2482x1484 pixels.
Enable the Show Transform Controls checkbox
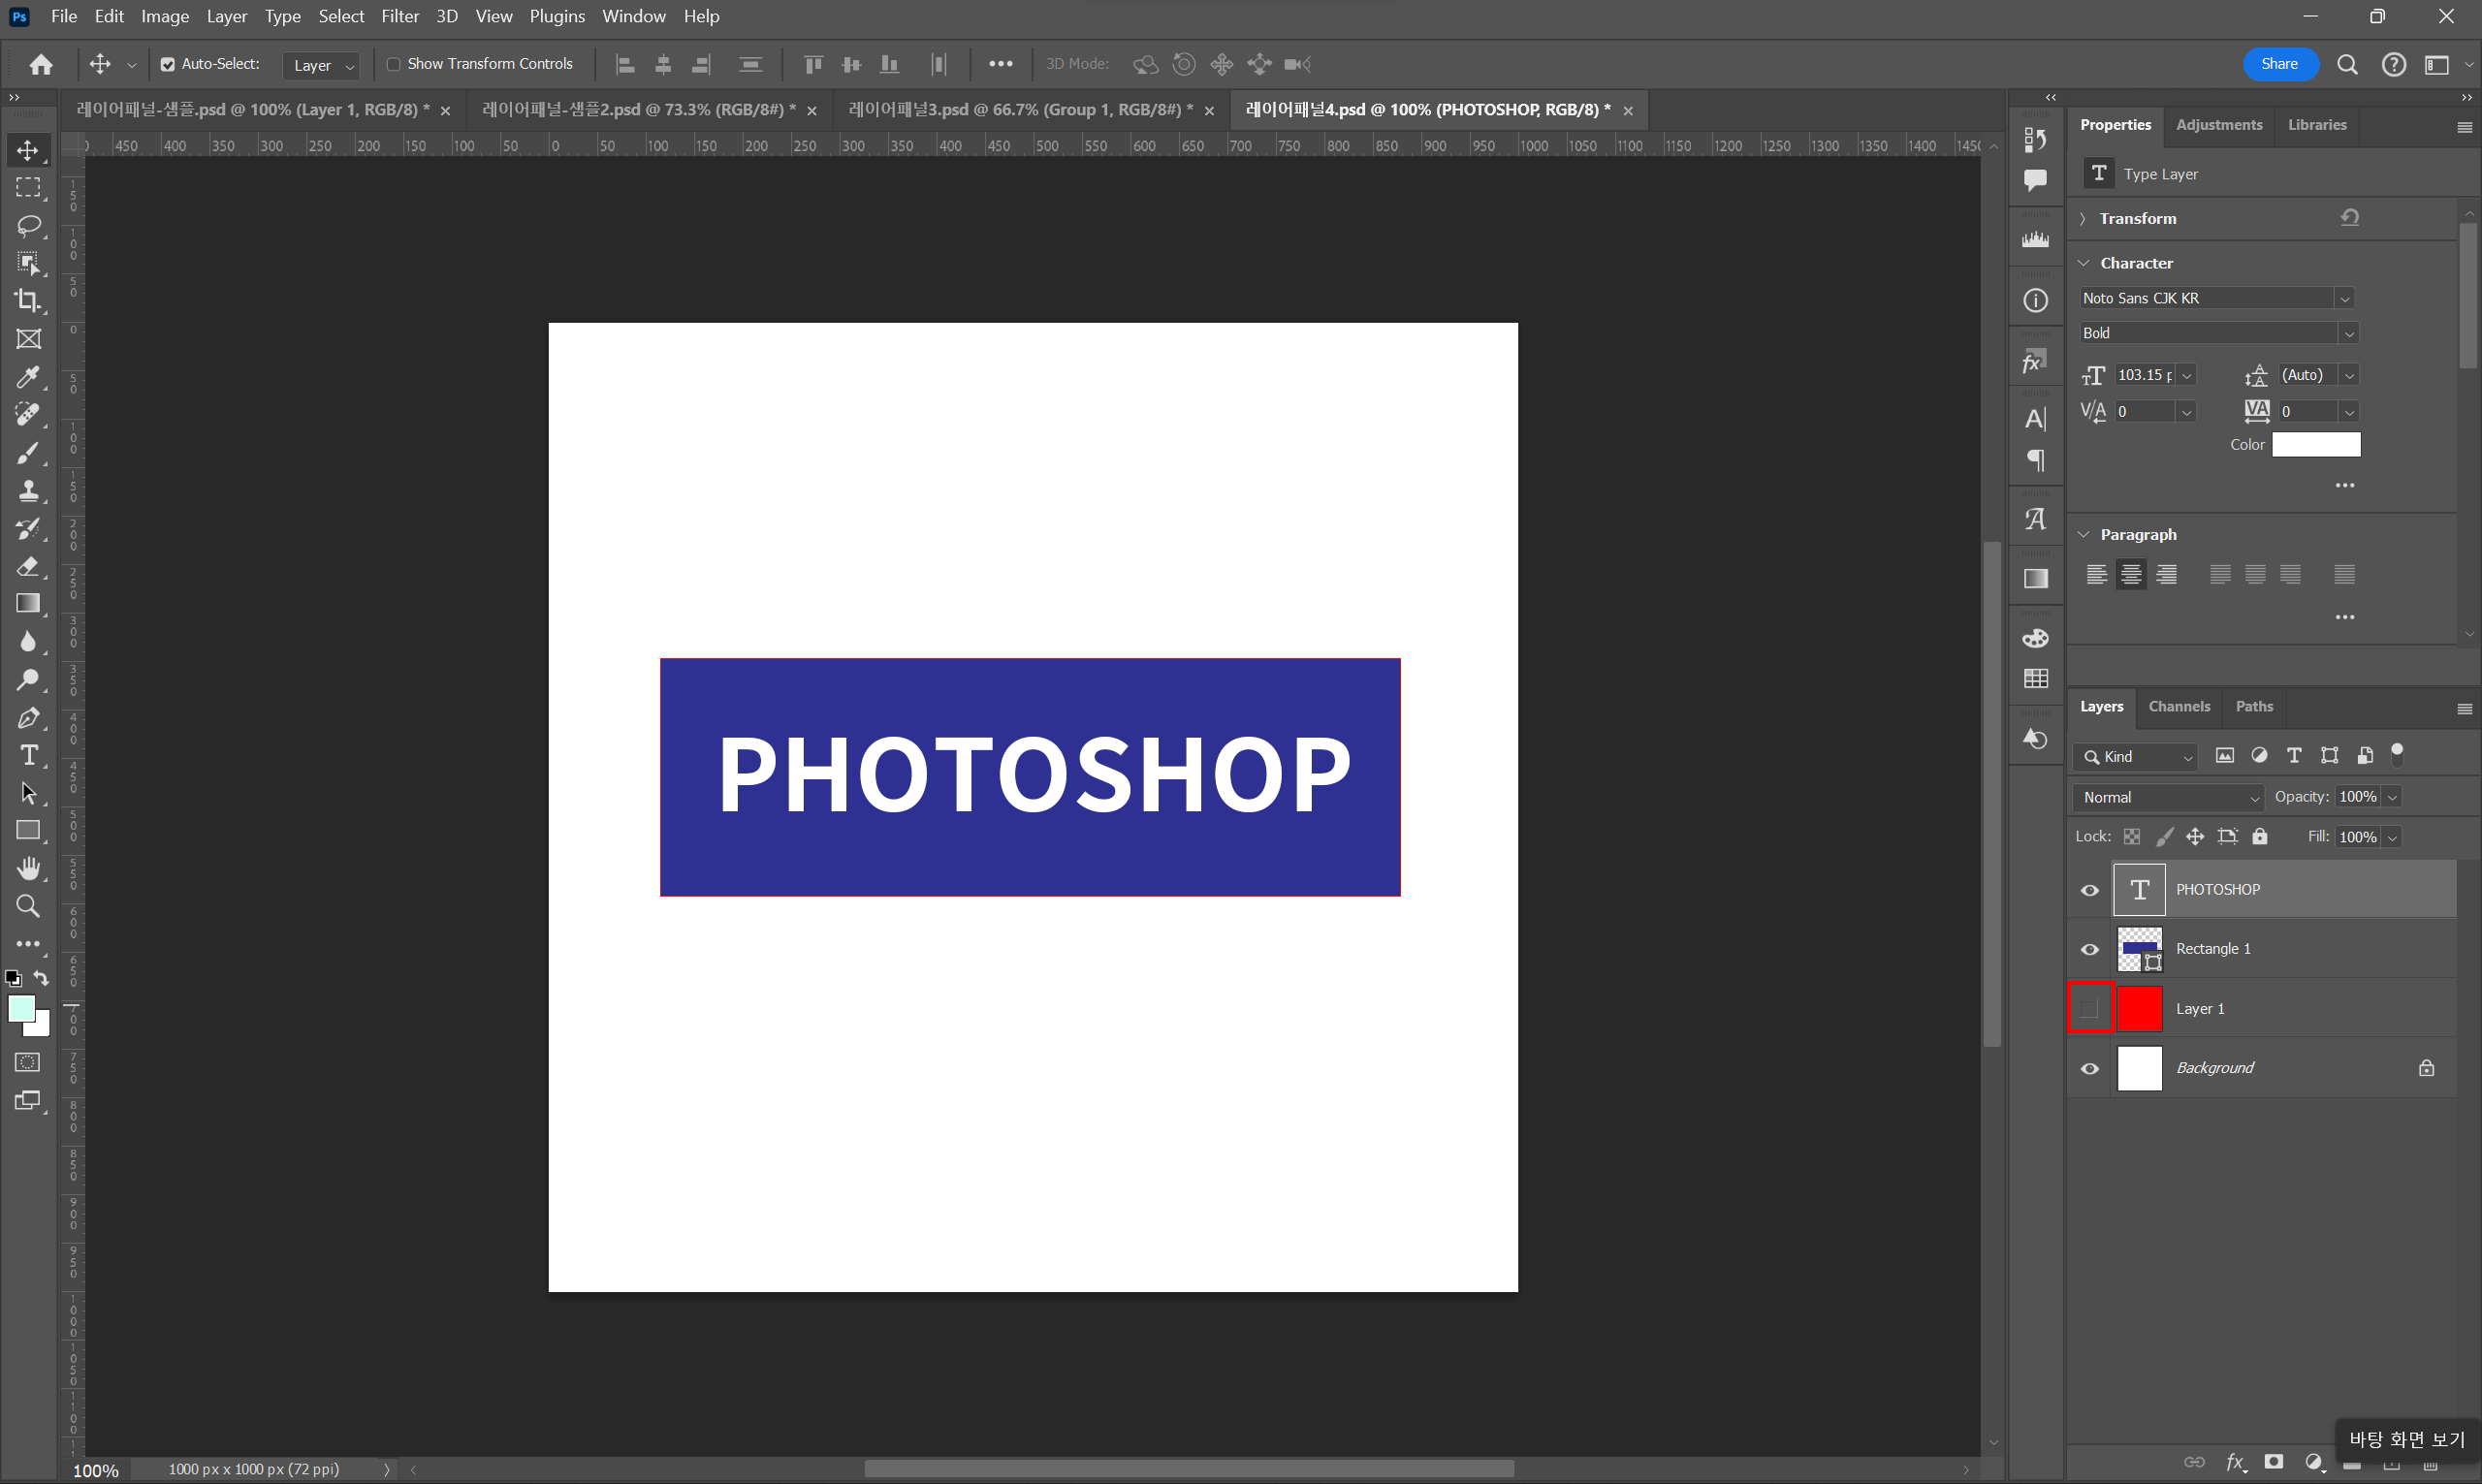point(393,64)
